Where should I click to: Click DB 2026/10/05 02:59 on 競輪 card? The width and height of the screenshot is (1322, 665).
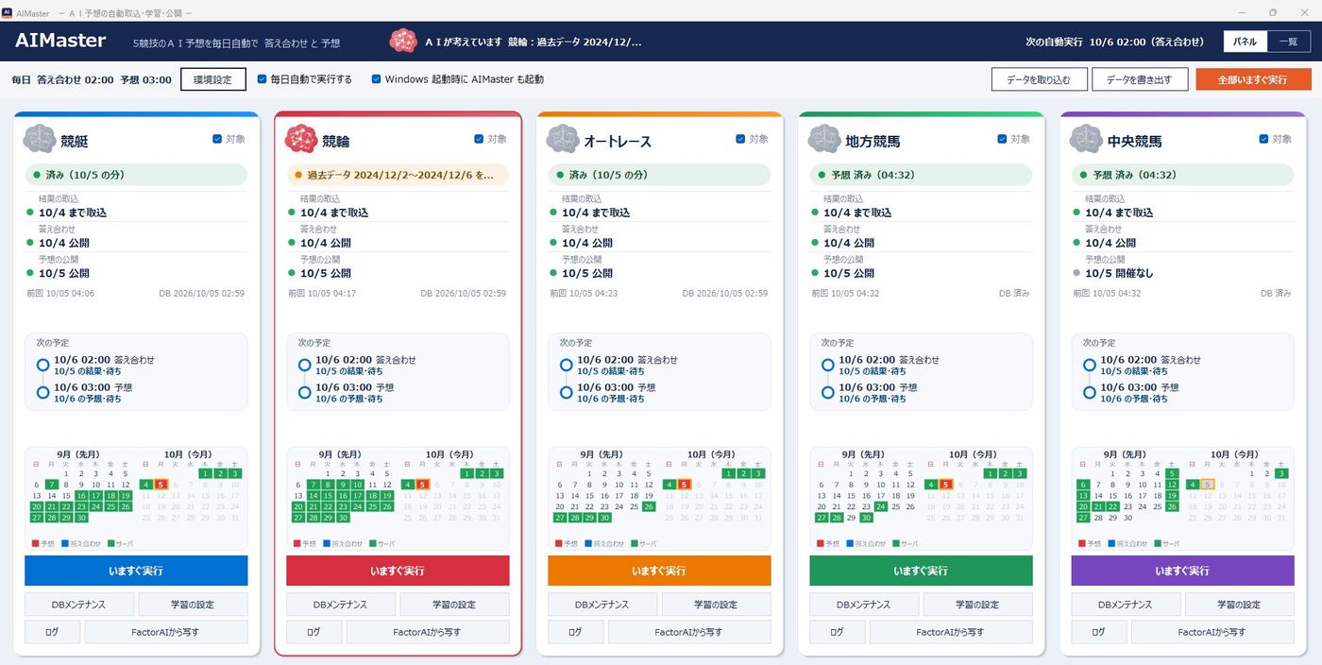point(463,294)
